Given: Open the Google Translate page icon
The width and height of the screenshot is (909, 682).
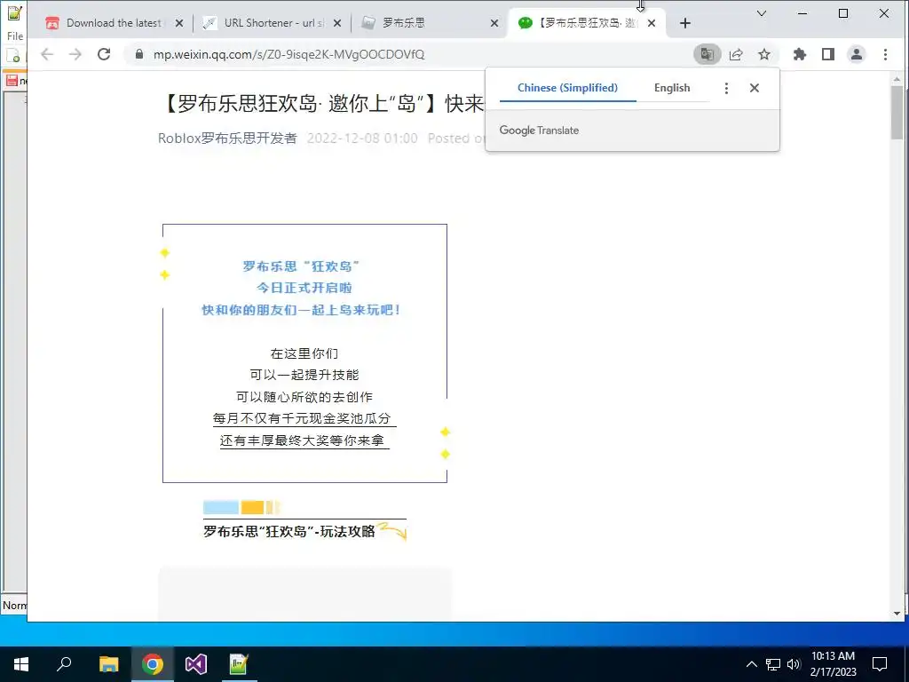Looking at the screenshot, I should (707, 54).
